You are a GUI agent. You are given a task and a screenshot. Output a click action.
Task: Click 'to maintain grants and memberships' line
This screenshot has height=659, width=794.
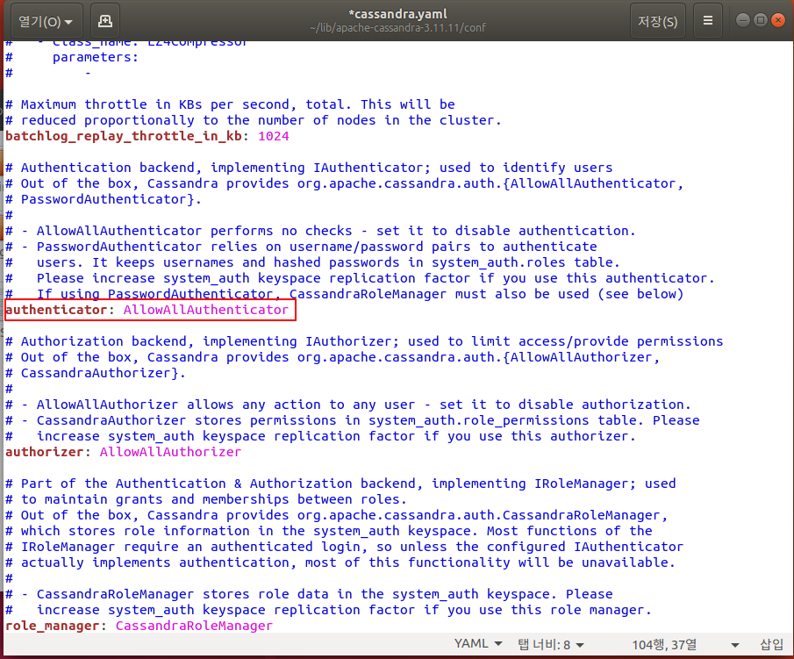(206, 499)
